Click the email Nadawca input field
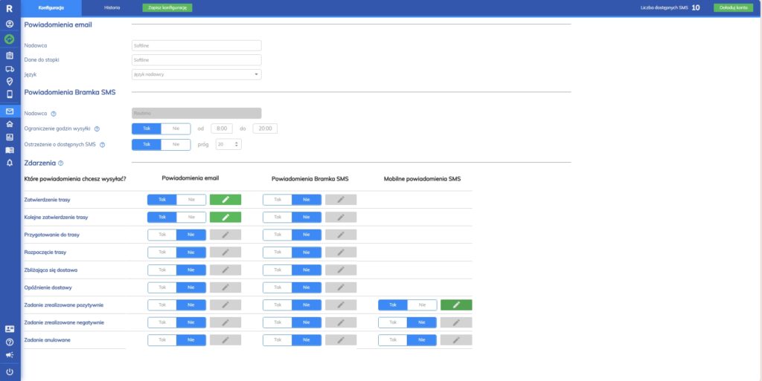The width and height of the screenshot is (762, 381). [196, 45]
